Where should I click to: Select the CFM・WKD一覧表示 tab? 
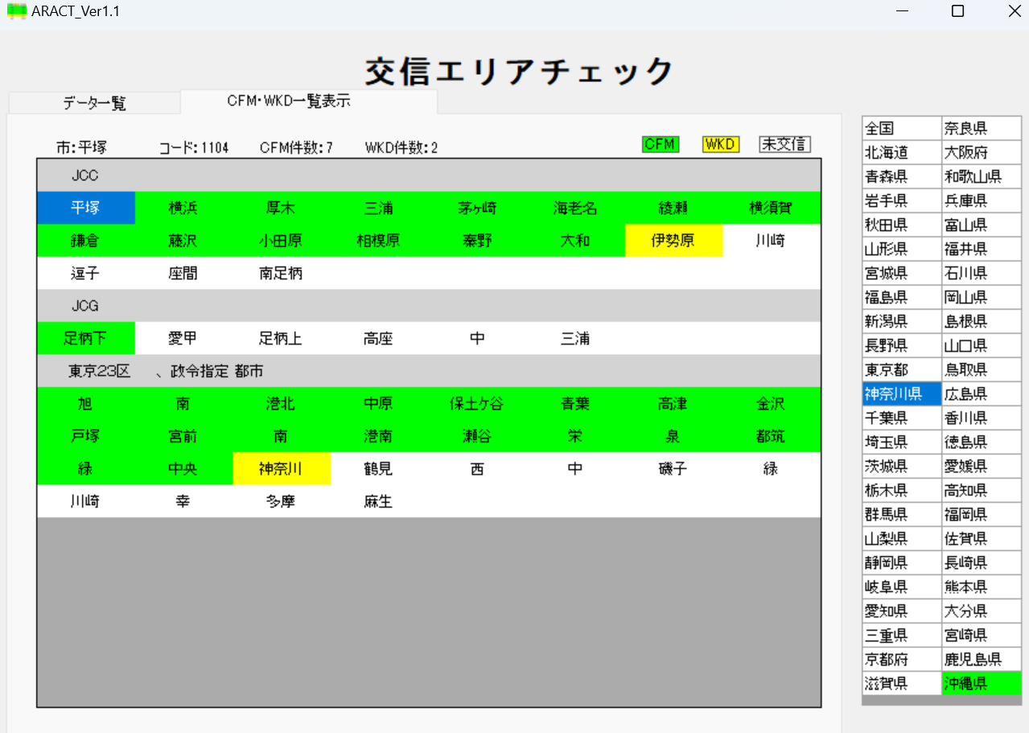click(288, 101)
